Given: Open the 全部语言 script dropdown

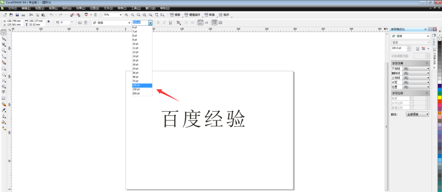Looking at the screenshot, I should (x=418, y=114).
